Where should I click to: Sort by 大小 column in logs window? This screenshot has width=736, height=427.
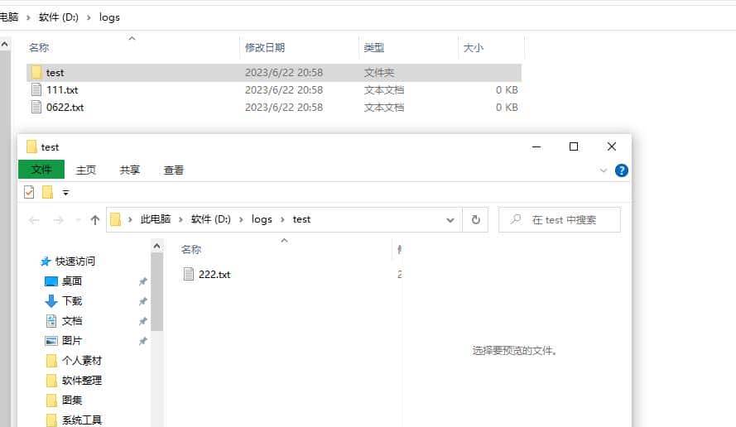[x=474, y=47]
